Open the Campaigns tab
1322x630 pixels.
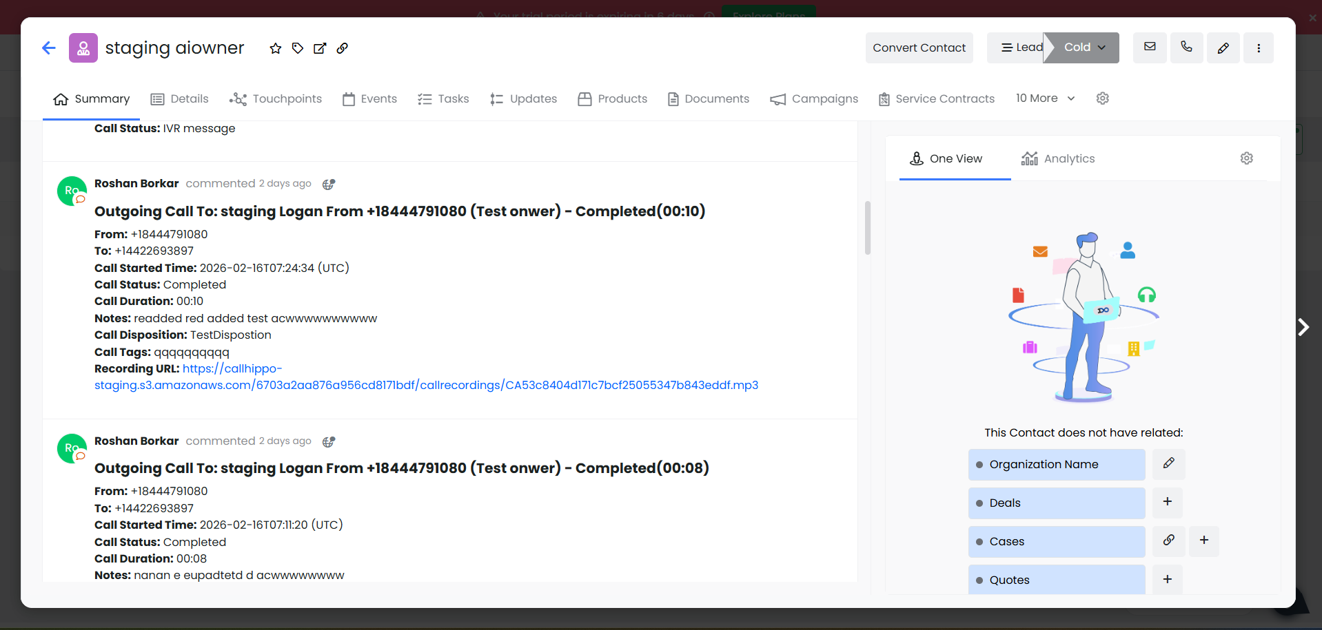pos(814,99)
